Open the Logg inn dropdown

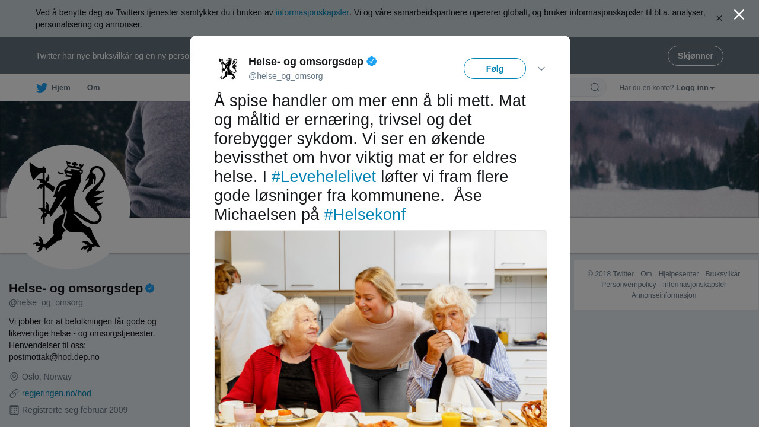[695, 88]
